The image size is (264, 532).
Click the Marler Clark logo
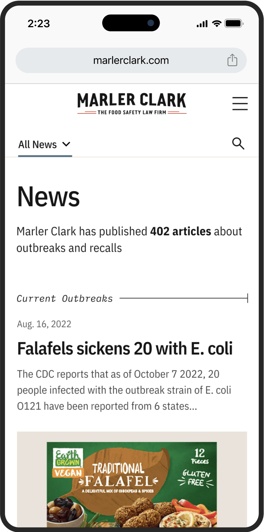click(x=131, y=100)
